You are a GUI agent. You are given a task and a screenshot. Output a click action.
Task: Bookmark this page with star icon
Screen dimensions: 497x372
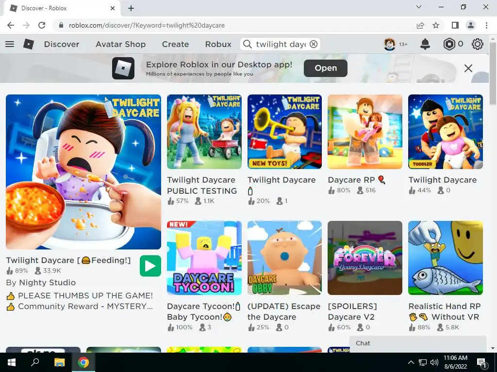click(x=436, y=25)
